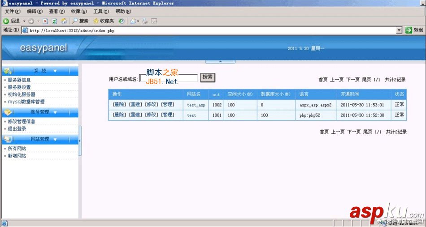Open the 工具(T) menu
Viewport: 426px width, 227px height.
pos(101,11)
